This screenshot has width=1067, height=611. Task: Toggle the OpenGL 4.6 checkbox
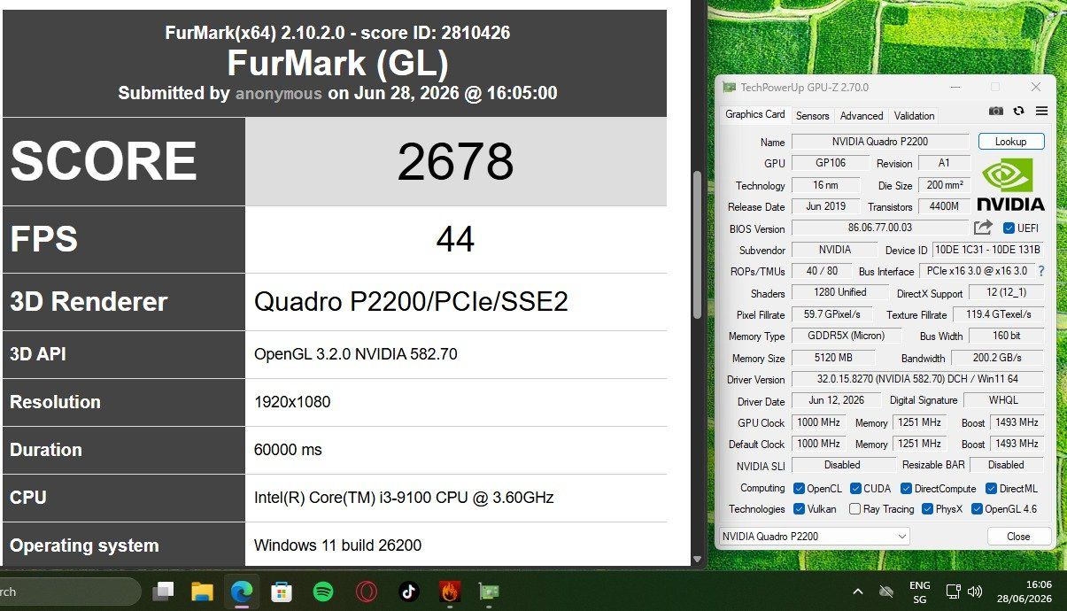click(x=977, y=508)
